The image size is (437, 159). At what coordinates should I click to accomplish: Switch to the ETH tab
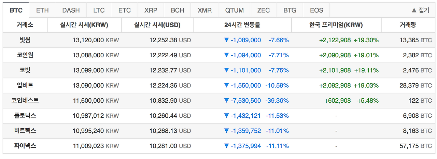click(42, 10)
